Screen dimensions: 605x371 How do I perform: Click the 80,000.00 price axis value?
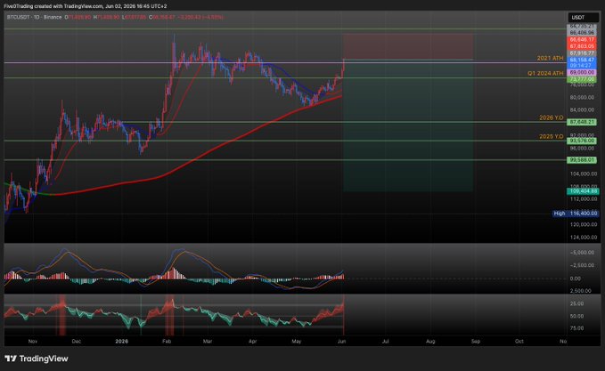[584, 98]
